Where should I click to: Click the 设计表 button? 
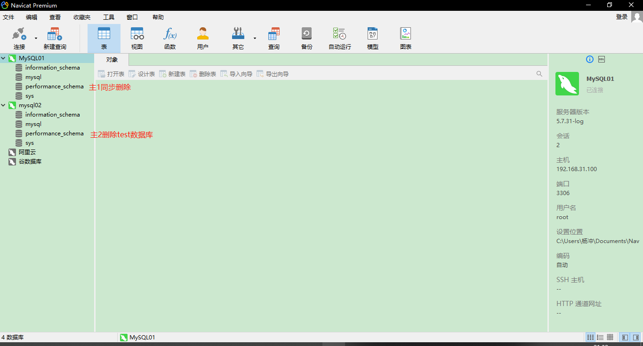(x=142, y=74)
